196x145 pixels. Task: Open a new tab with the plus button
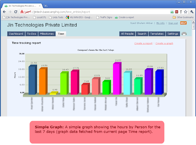pos(46,6)
